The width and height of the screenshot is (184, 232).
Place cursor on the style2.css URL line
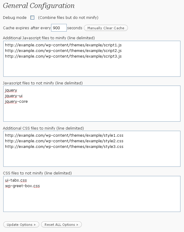(x=64, y=141)
